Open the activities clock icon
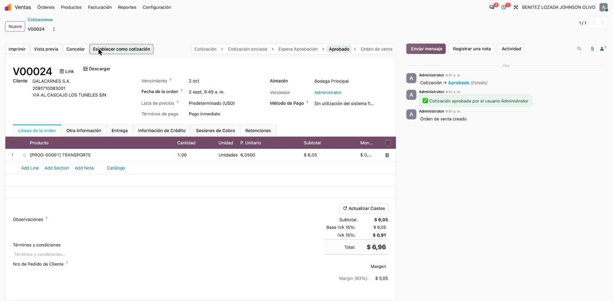This screenshot has height=301, width=613. [x=504, y=7]
